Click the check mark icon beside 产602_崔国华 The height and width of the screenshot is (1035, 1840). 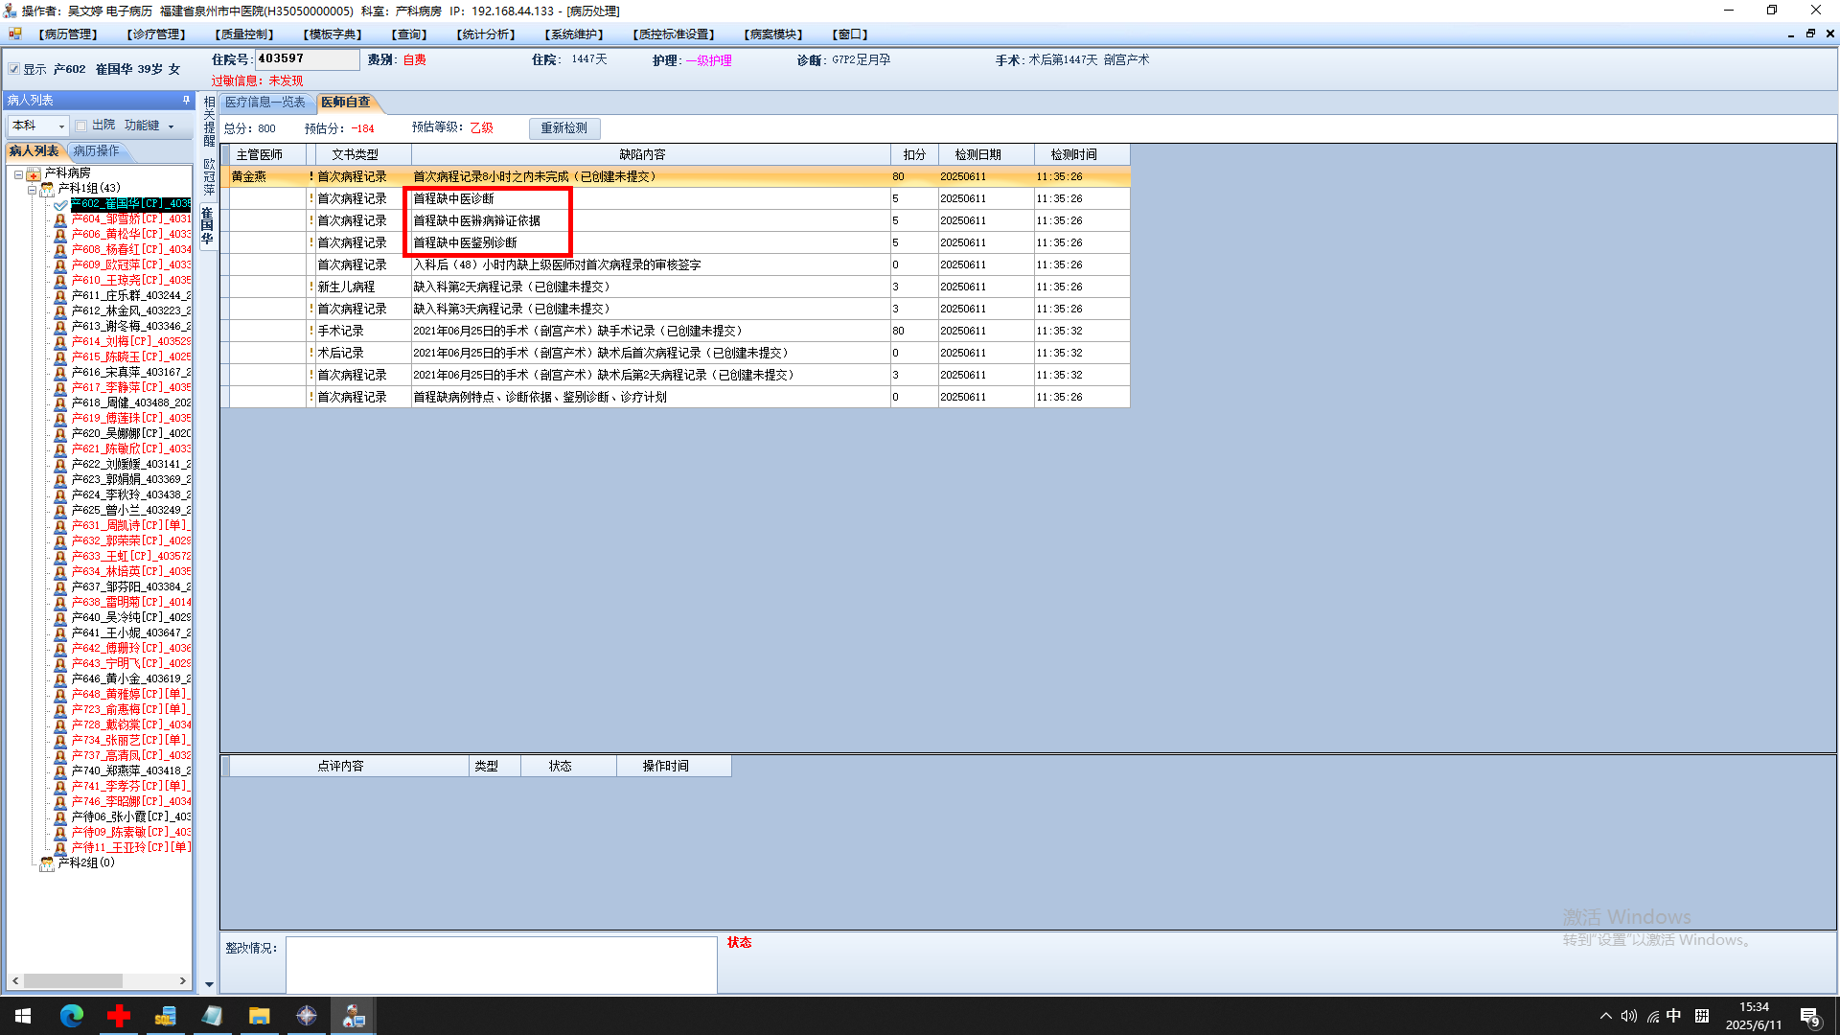(60, 204)
